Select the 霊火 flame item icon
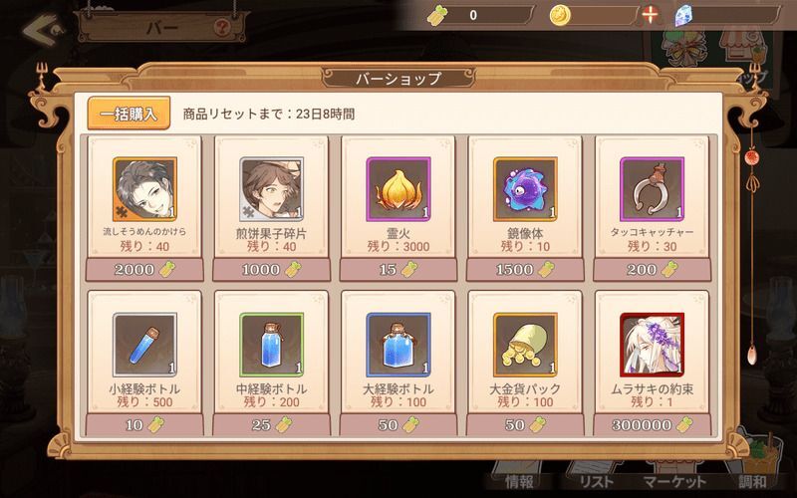 click(x=398, y=189)
